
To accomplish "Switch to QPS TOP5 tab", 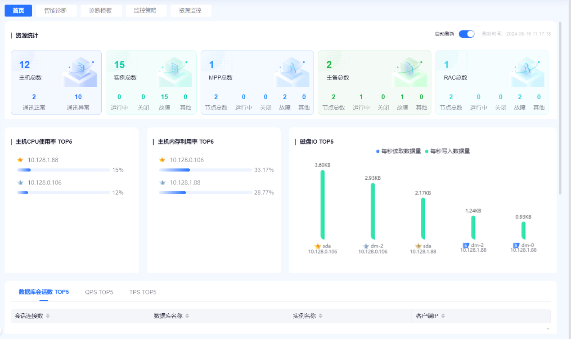I will [x=99, y=292].
